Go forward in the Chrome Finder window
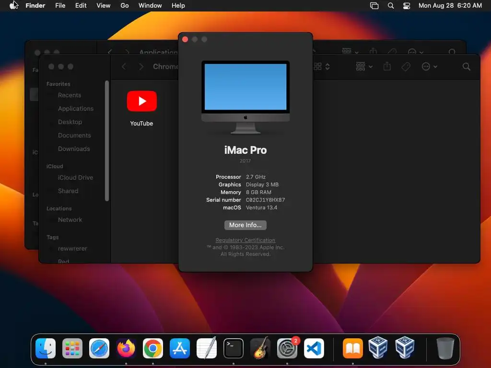 click(x=141, y=66)
